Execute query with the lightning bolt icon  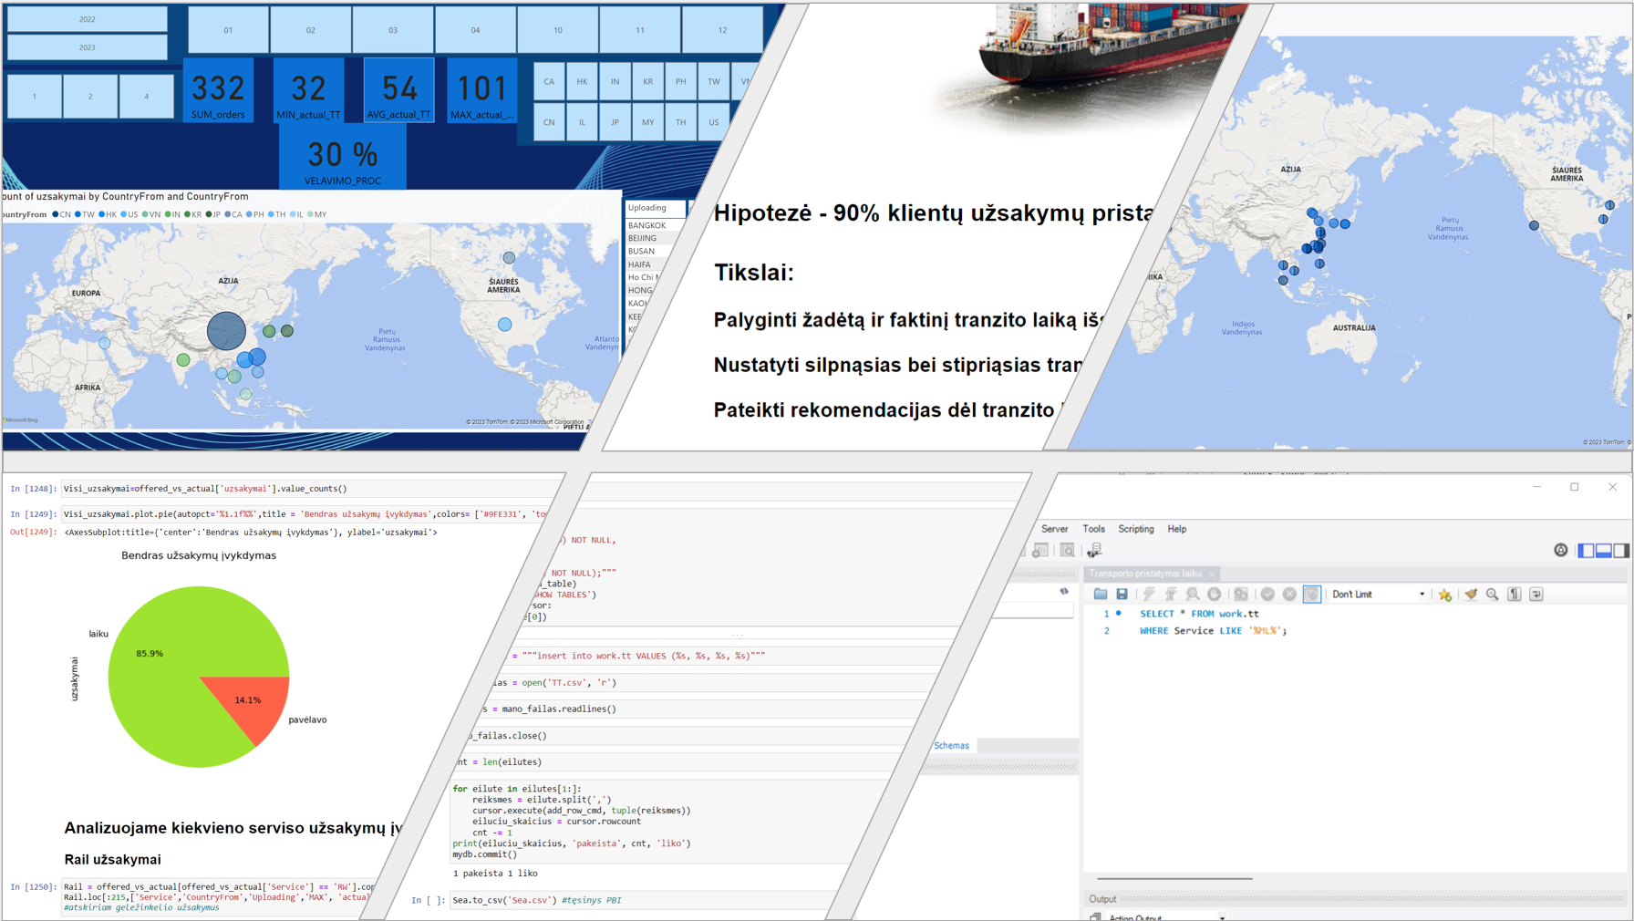(x=1149, y=595)
